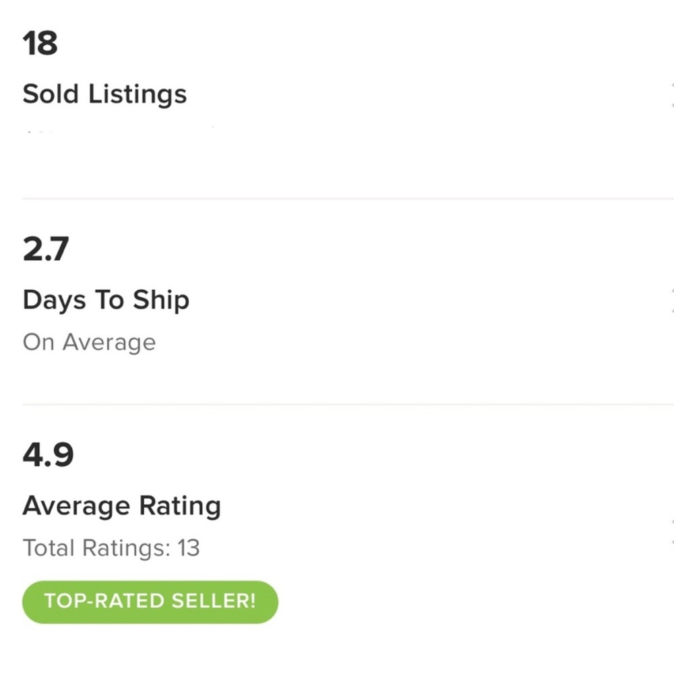Viewport: 674px width, 674px height.
Task: Click the 18 sold count number
Action: click(x=40, y=44)
